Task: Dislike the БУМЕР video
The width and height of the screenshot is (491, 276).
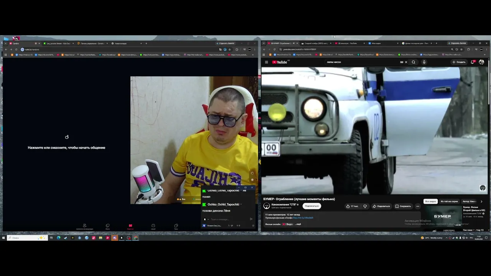Action: coord(365,206)
